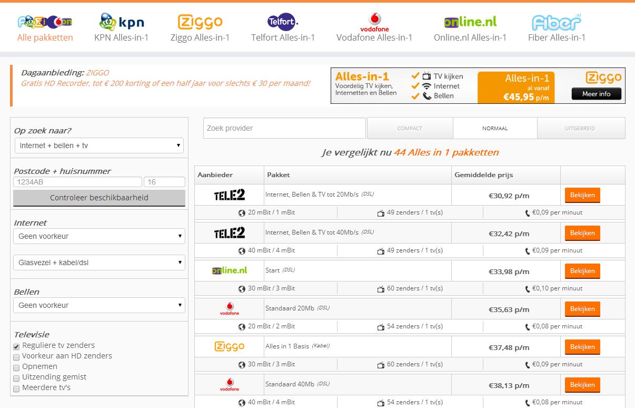Uncheck Reguliere tv zenders checkbox
The image size is (635, 408).
(x=17, y=346)
